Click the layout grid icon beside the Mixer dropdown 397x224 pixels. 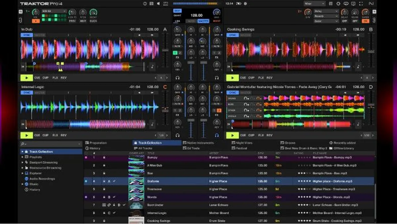331,3
